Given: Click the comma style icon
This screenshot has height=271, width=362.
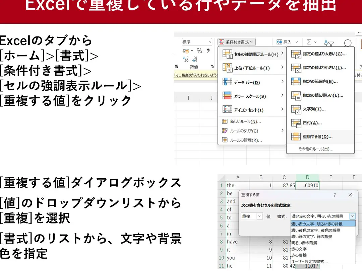Looking at the screenshot, I should click(208, 51).
